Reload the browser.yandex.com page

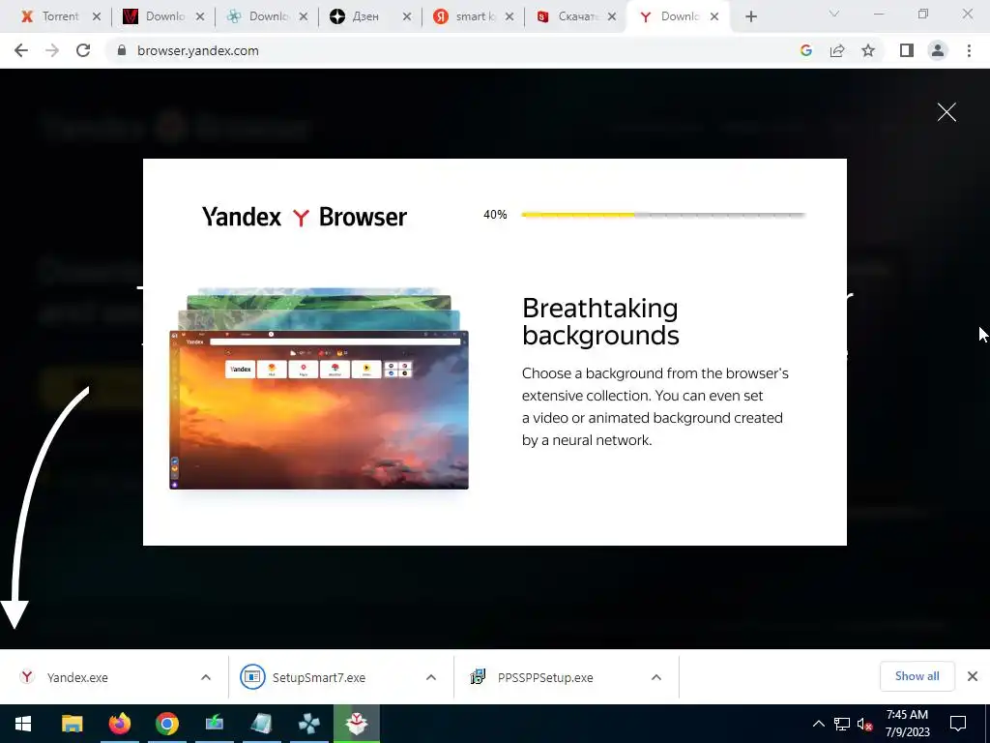click(83, 50)
